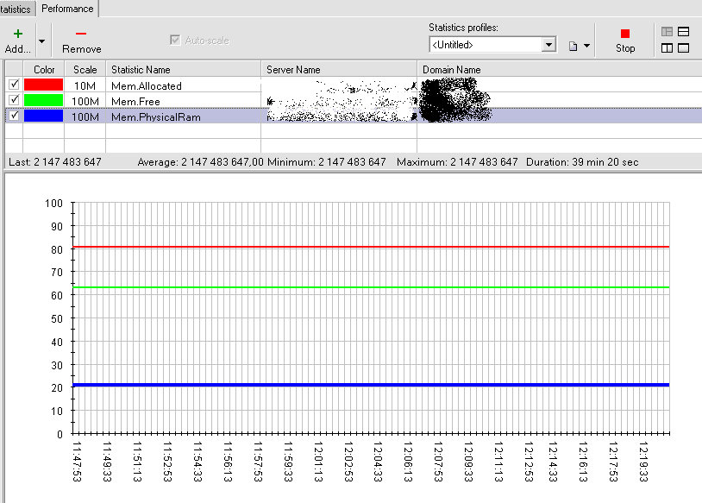
Task: Select the bottom-right layout view icon
Action: point(683,48)
